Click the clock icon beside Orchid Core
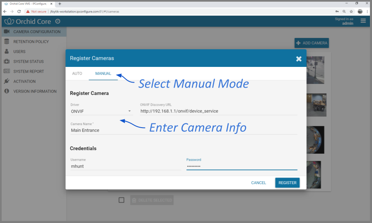 58,21
